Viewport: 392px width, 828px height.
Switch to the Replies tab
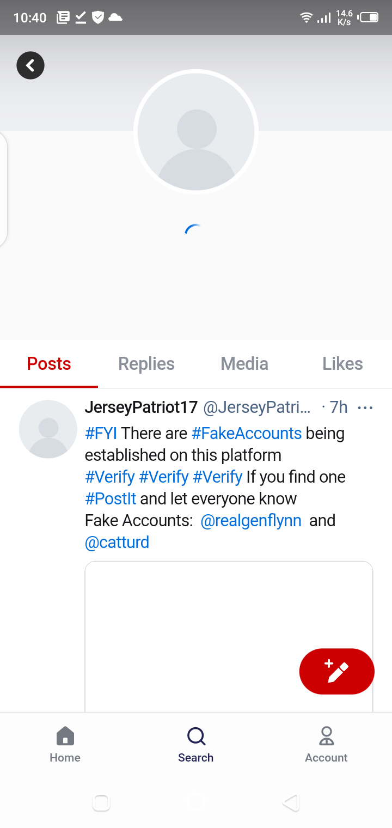click(146, 364)
